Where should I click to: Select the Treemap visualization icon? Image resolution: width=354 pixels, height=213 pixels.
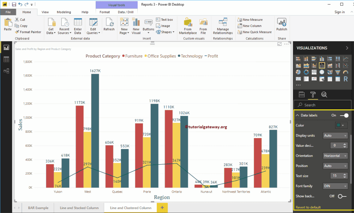point(314,72)
